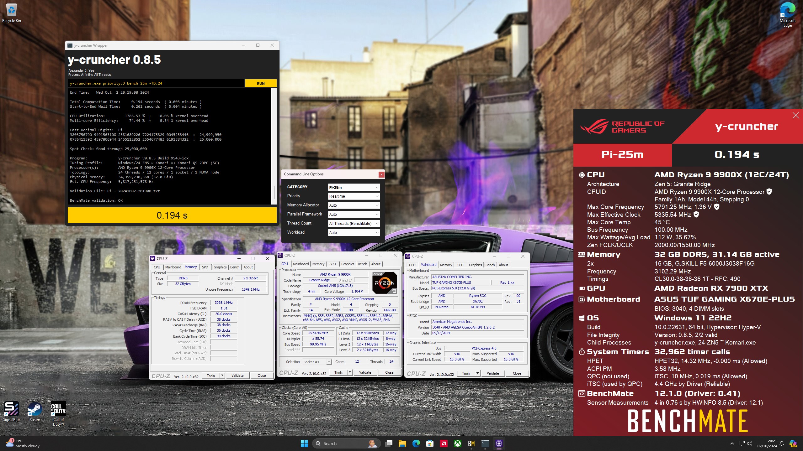The image size is (803, 451).
Task: Click the taskbar Search box
Action: click(x=346, y=443)
